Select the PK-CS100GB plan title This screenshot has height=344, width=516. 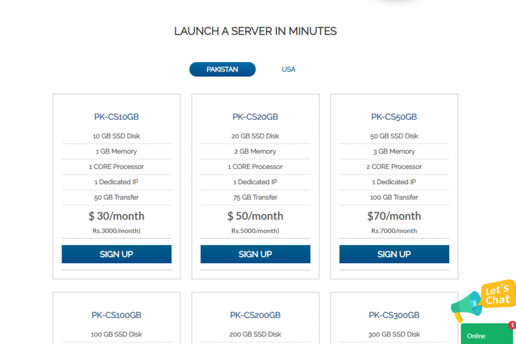pyautogui.click(x=116, y=315)
